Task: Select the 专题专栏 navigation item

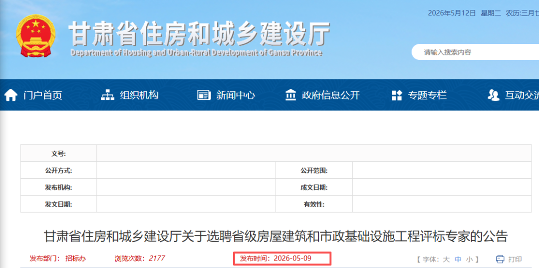Action: [x=427, y=95]
